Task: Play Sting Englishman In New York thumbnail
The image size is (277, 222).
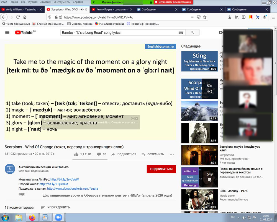Action: tap(199, 61)
